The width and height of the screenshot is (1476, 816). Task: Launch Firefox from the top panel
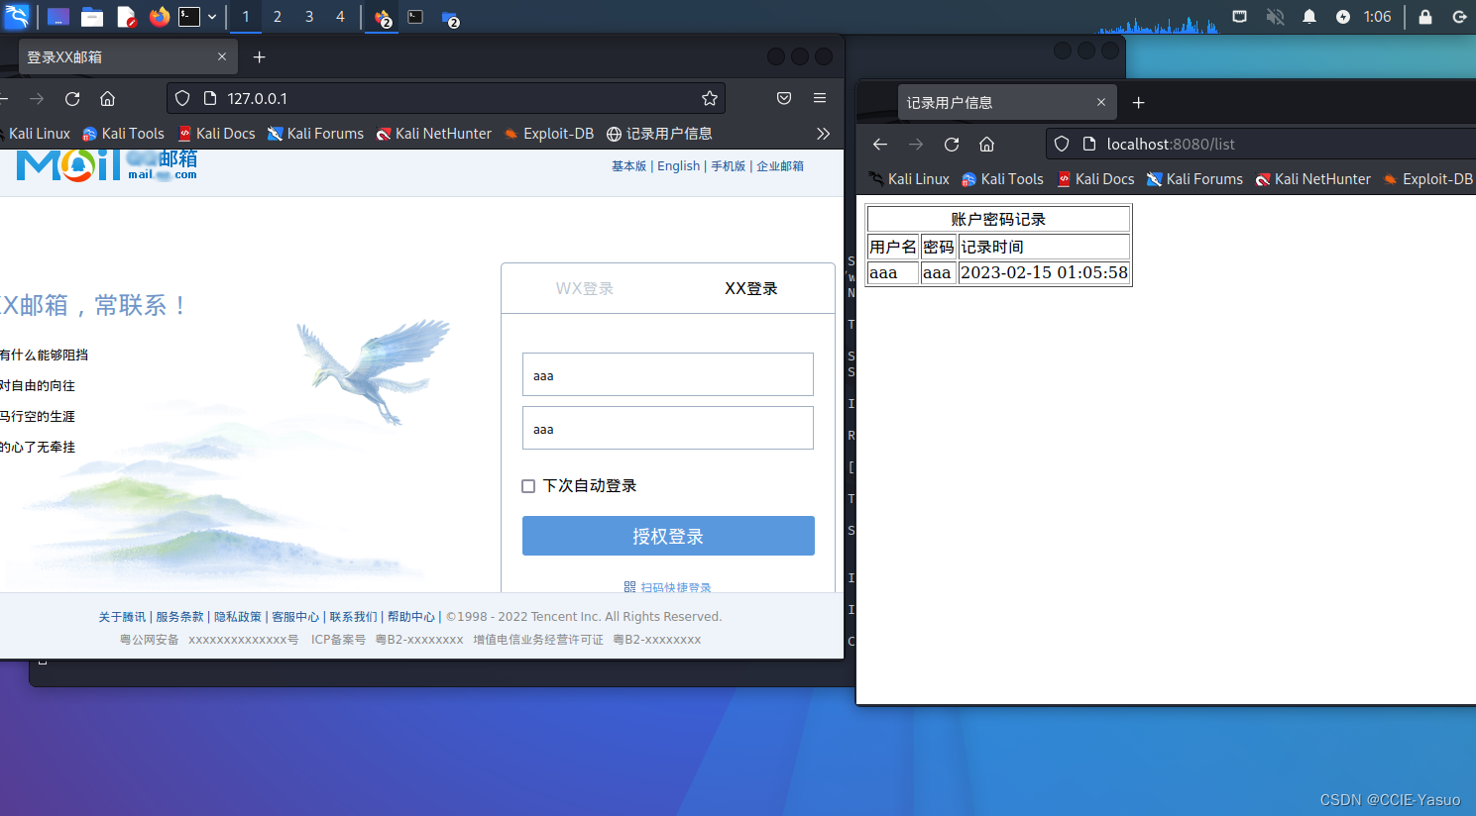(x=159, y=17)
